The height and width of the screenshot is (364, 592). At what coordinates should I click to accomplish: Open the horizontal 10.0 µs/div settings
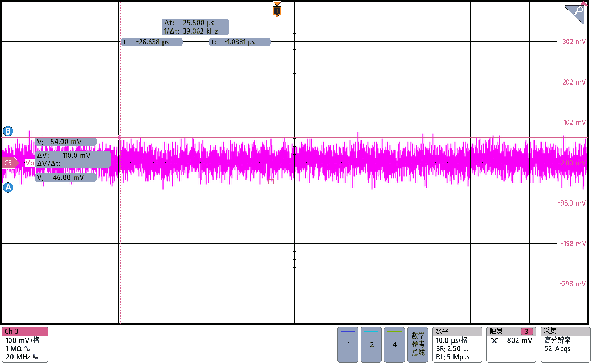pyautogui.click(x=457, y=345)
